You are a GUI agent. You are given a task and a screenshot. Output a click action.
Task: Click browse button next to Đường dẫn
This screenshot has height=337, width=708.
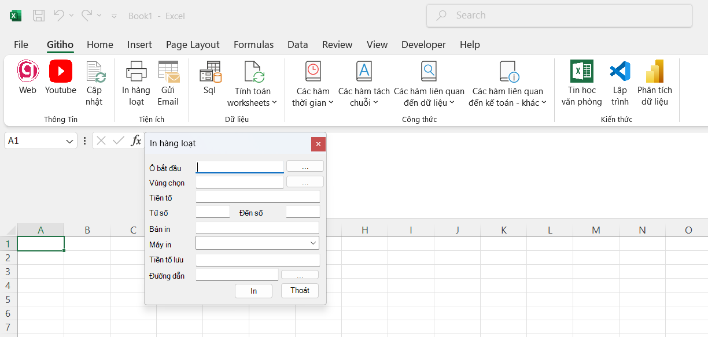click(x=300, y=275)
